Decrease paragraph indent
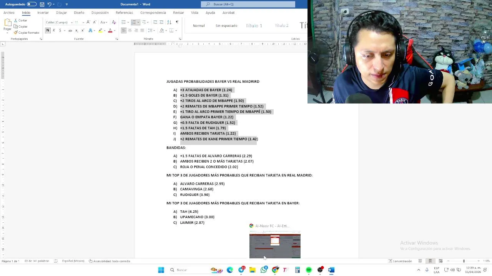Screen dimensions: 492x276 [155, 22]
